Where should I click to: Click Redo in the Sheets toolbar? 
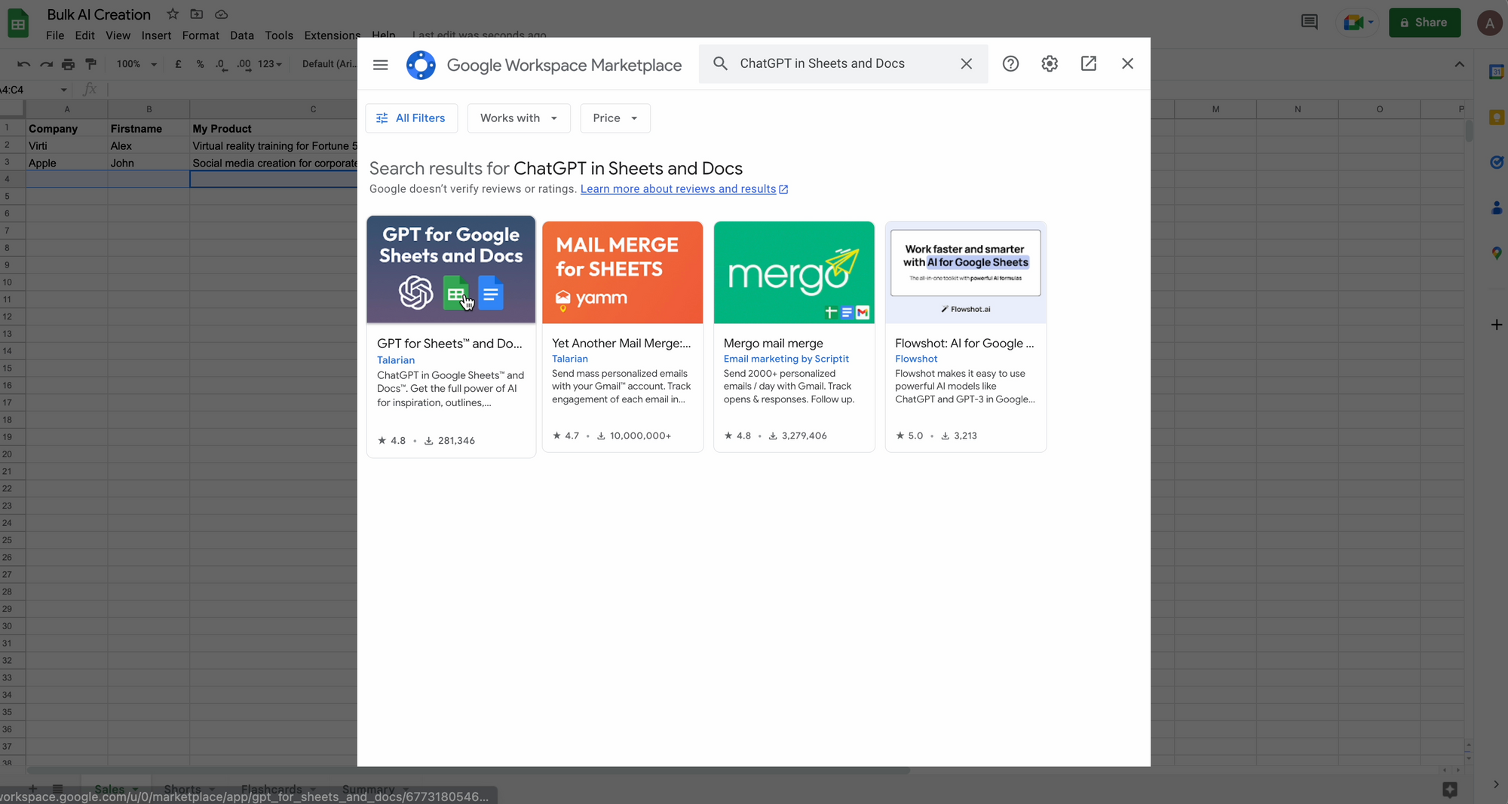click(x=46, y=64)
